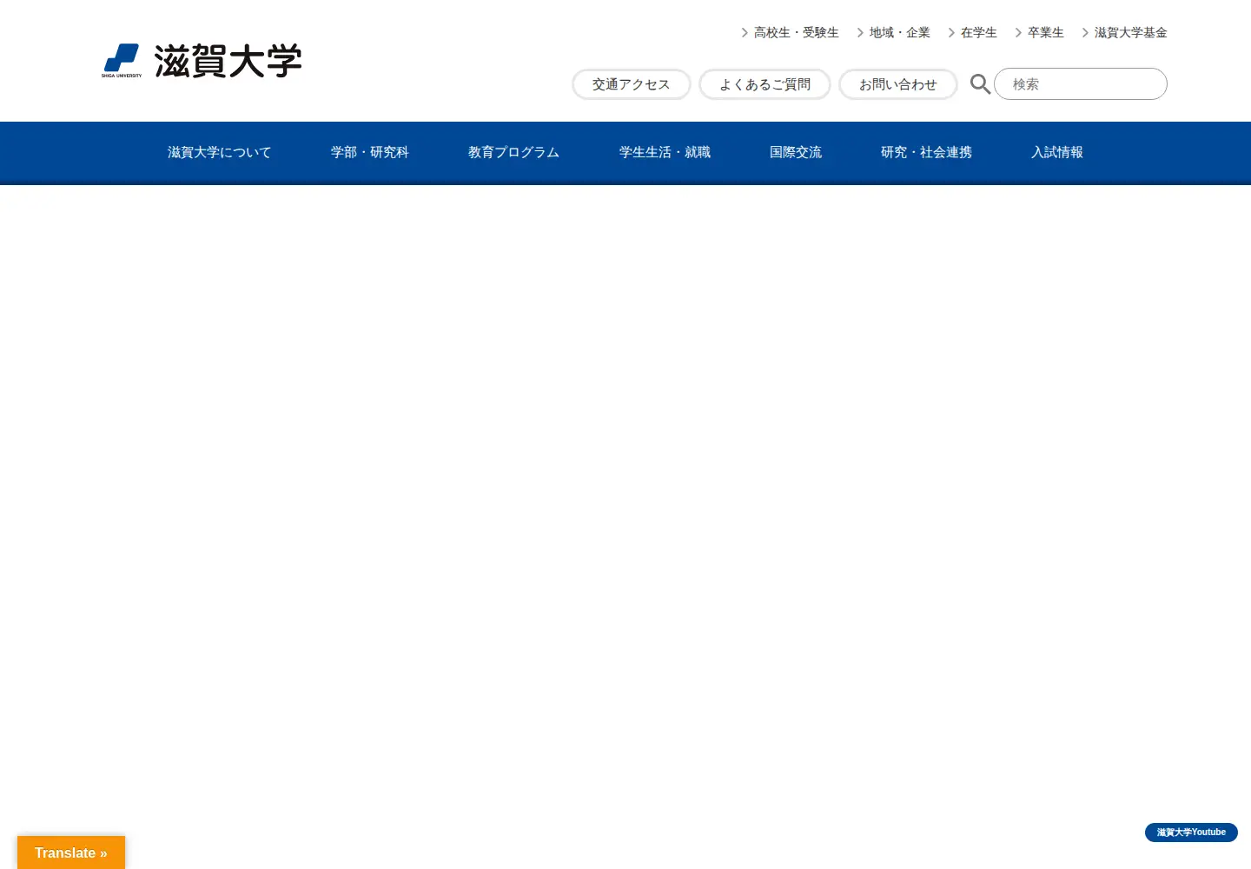Go to the 卒業生 page link
Image resolution: width=1251 pixels, height=869 pixels.
click(x=1039, y=32)
